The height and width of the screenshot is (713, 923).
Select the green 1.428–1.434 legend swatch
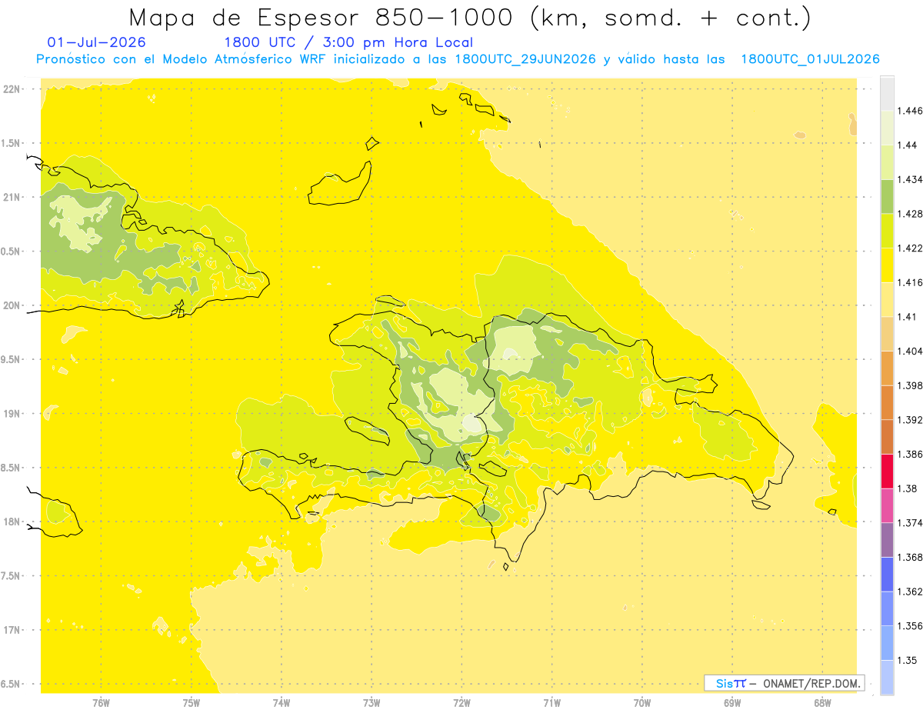(x=887, y=196)
